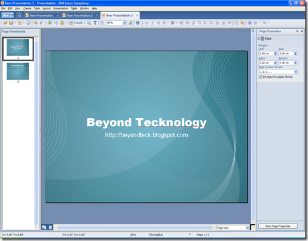Toggle Fit object to paper format checkbox
This screenshot has width=308, height=241.
point(260,77)
